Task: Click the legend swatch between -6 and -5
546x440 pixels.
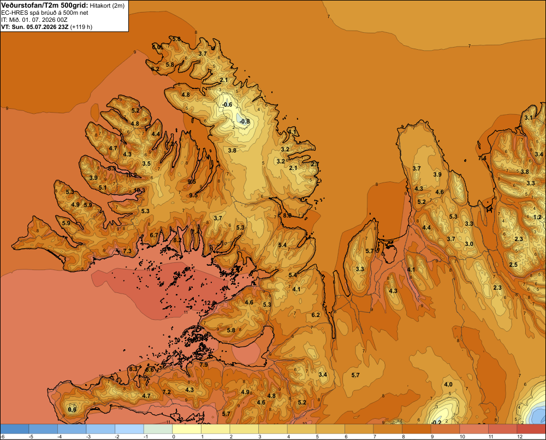Action: 14,429
